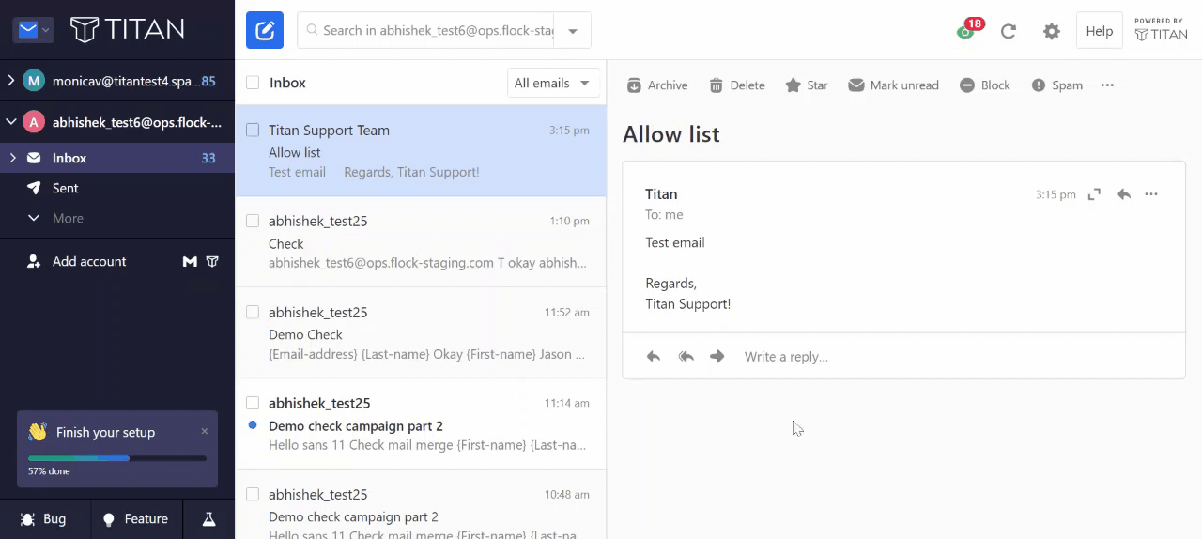Archive the Allow list email
Screen dimensions: 1202x539
pyautogui.click(x=657, y=85)
